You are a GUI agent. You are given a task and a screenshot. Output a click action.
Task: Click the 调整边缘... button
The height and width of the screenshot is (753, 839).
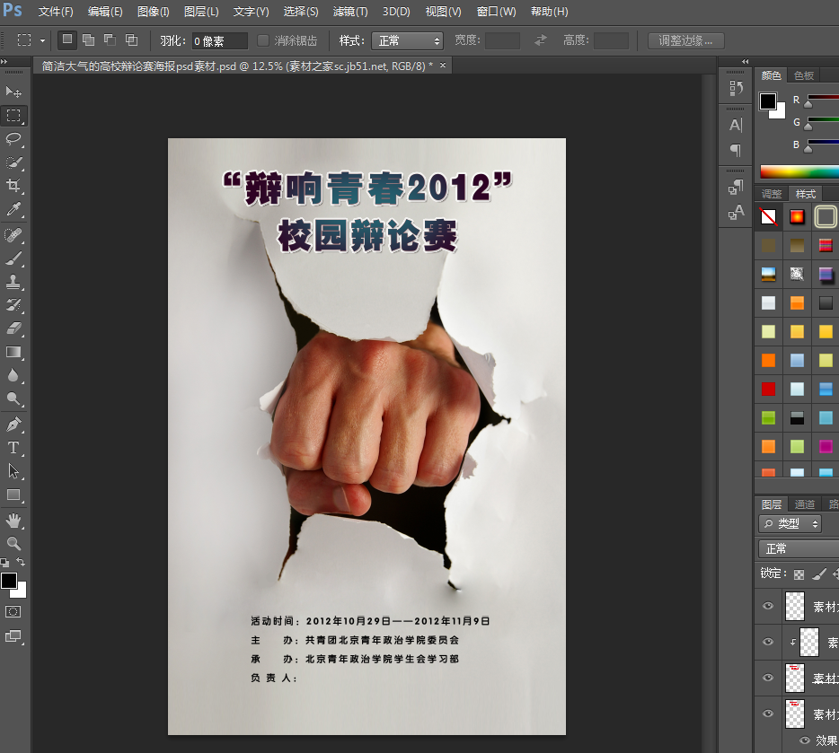click(685, 40)
